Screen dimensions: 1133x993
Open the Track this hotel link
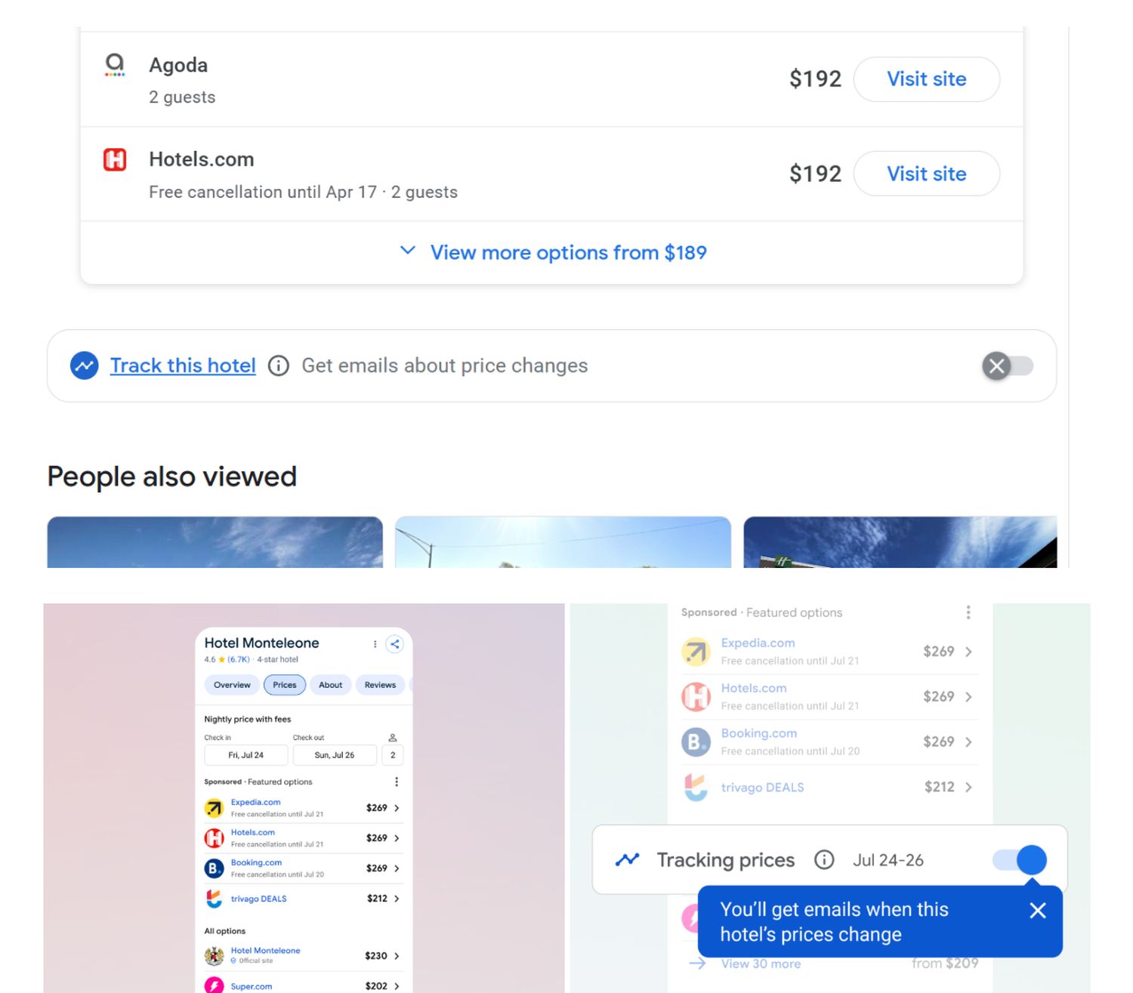(183, 365)
